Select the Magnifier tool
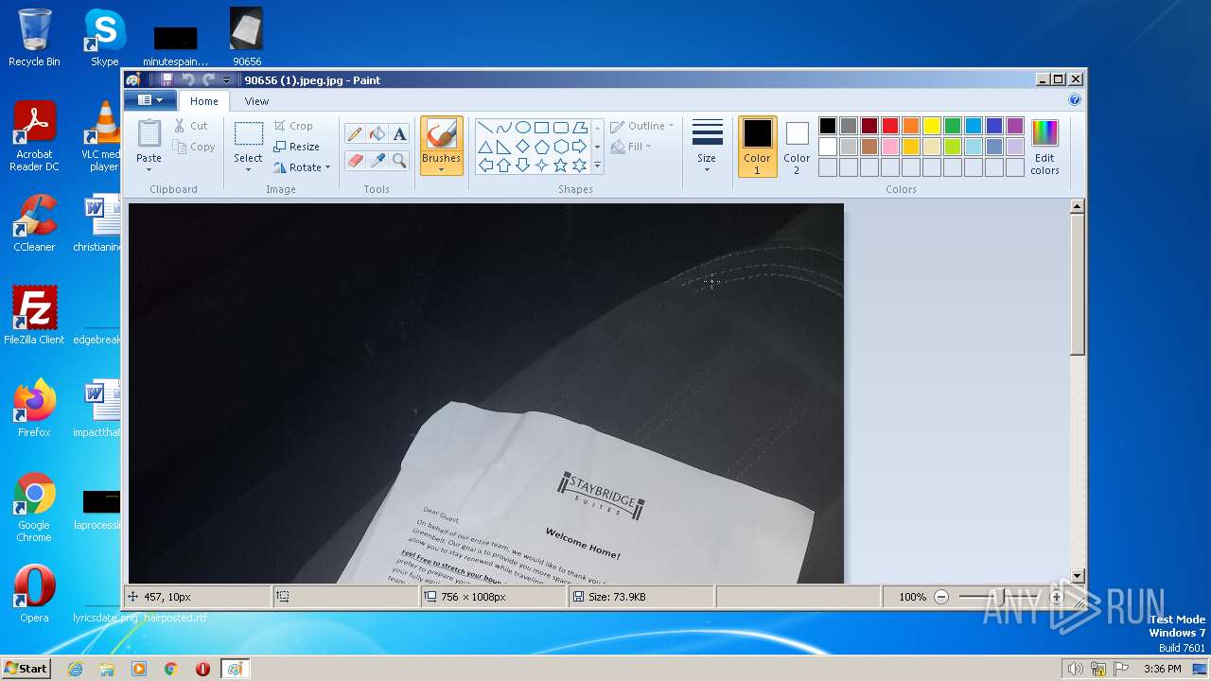 [x=399, y=161]
